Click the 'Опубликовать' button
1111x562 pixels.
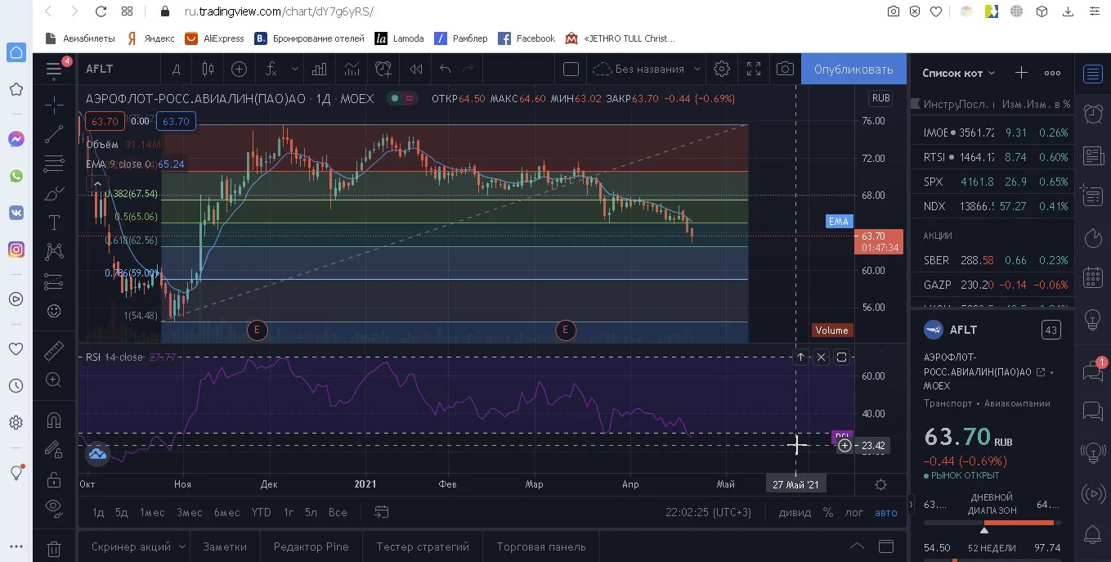[853, 70]
